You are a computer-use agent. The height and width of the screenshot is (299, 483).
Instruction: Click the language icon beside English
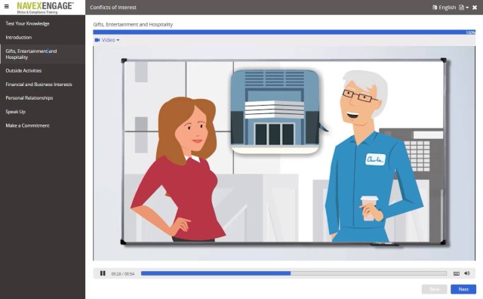435,8
